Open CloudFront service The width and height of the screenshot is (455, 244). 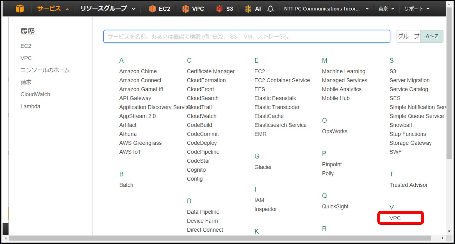200,89
